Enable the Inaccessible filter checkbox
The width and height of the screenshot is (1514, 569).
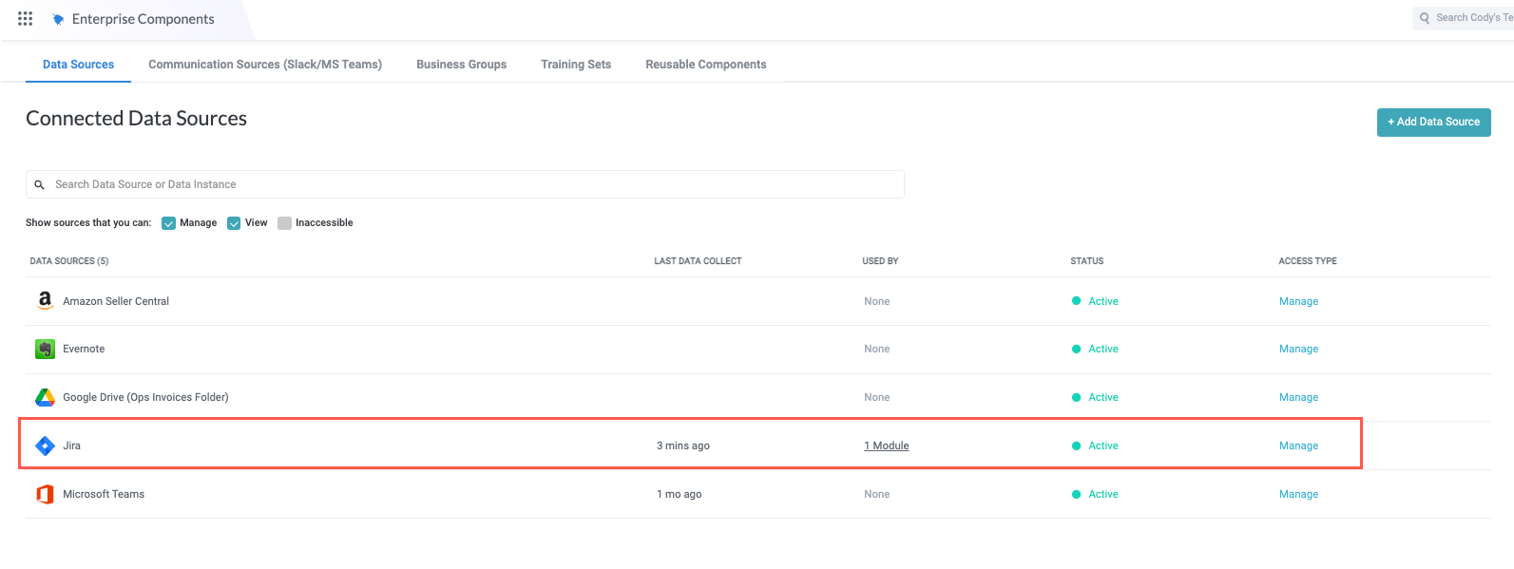pyautogui.click(x=284, y=223)
